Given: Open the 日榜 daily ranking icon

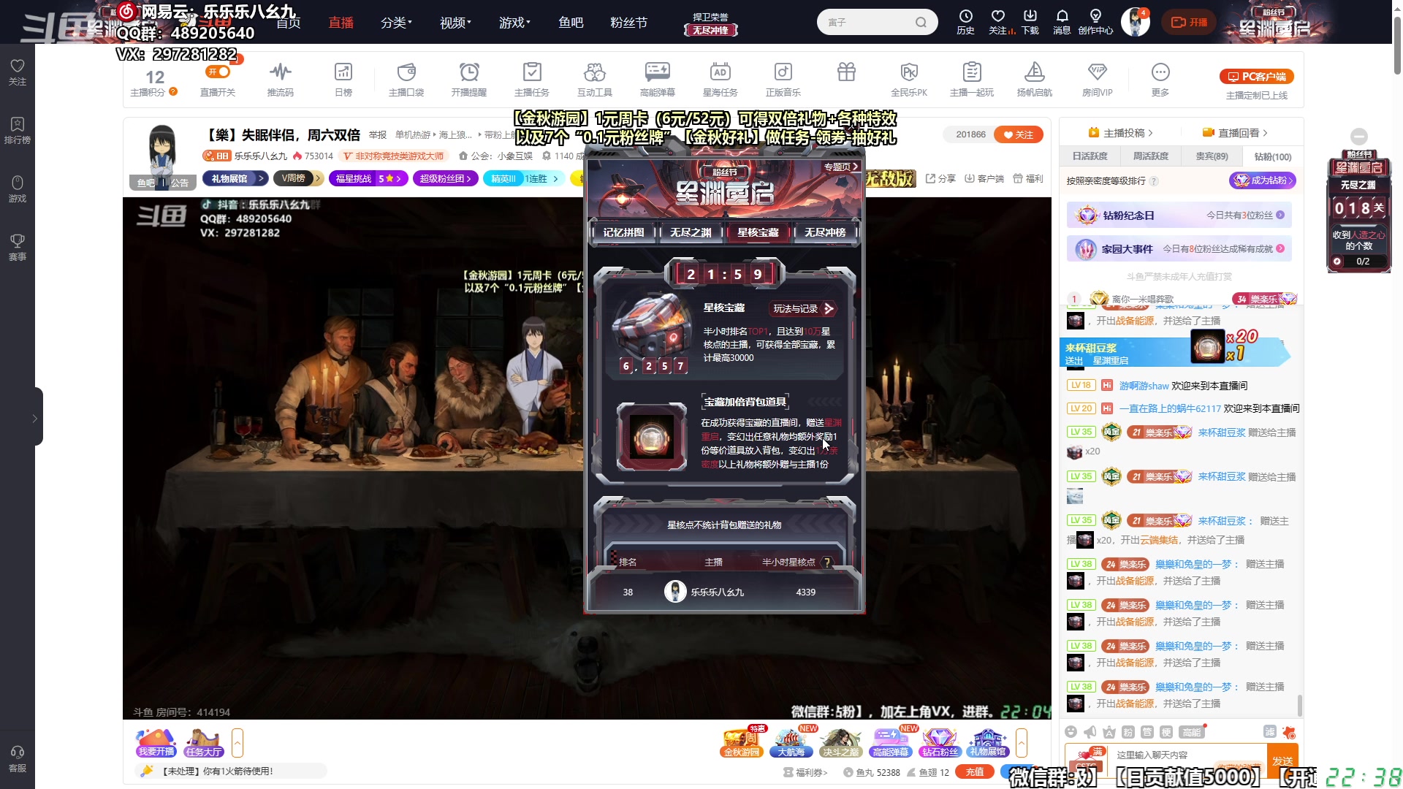Looking at the screenshot, I should pos(343,79).
